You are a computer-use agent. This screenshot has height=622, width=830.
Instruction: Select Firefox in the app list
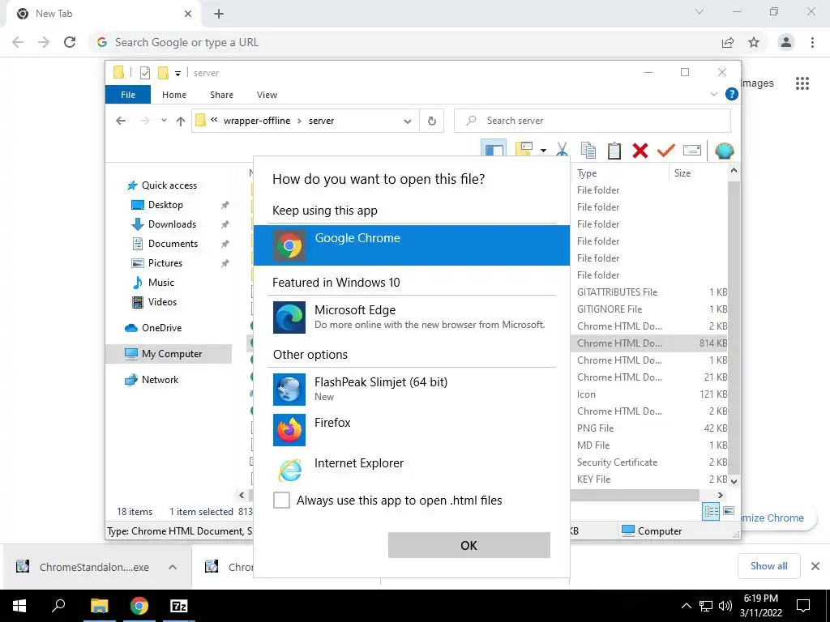[x=411, y=429]
